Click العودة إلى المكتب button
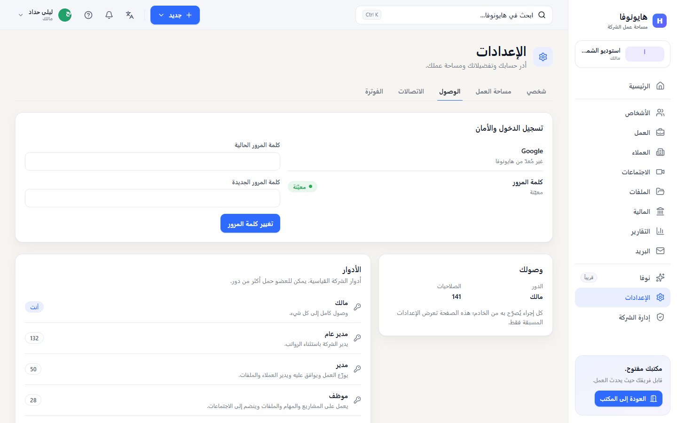This screenshot has width=677, height=423. (x=629, y=399)
